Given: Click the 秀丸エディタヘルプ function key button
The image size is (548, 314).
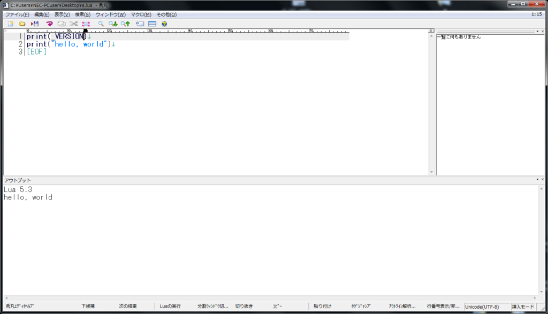Looking at the screenshot, I should coord(20,307).
